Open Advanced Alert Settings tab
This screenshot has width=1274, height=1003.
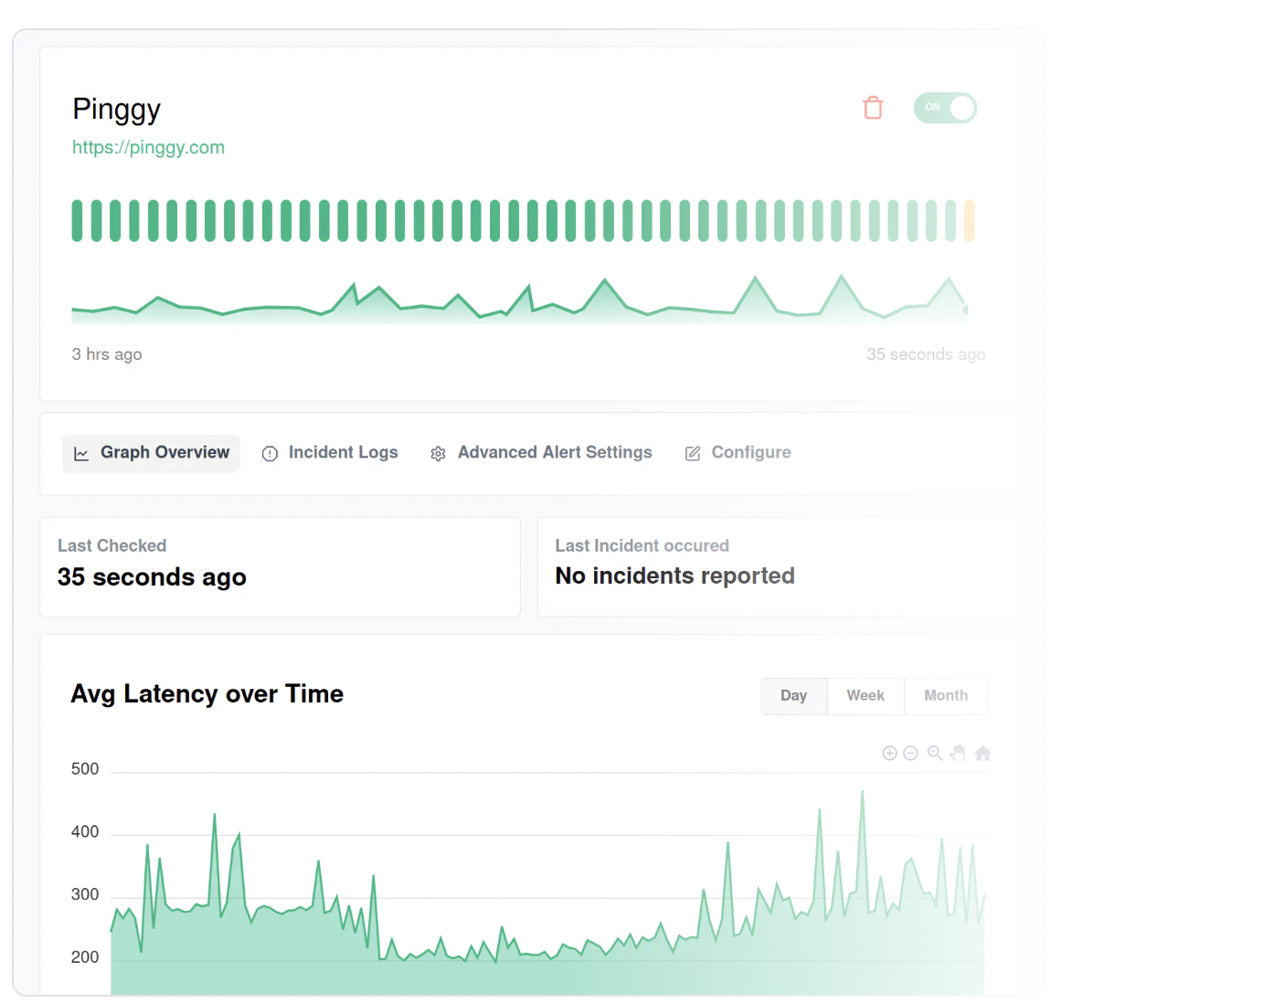coord(541,453)
